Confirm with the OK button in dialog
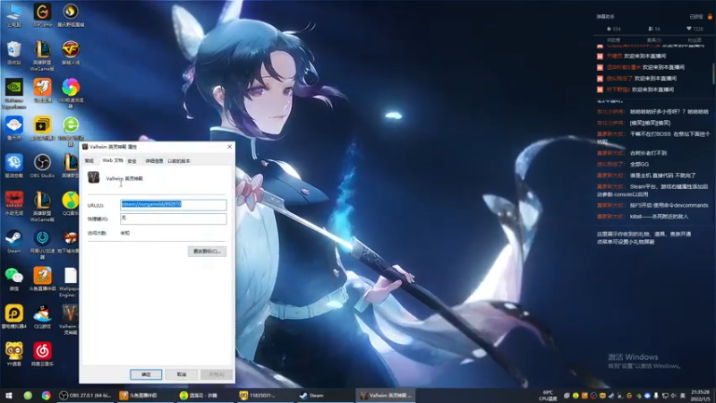The image size is (716, 403). click(x=146, y=374)
